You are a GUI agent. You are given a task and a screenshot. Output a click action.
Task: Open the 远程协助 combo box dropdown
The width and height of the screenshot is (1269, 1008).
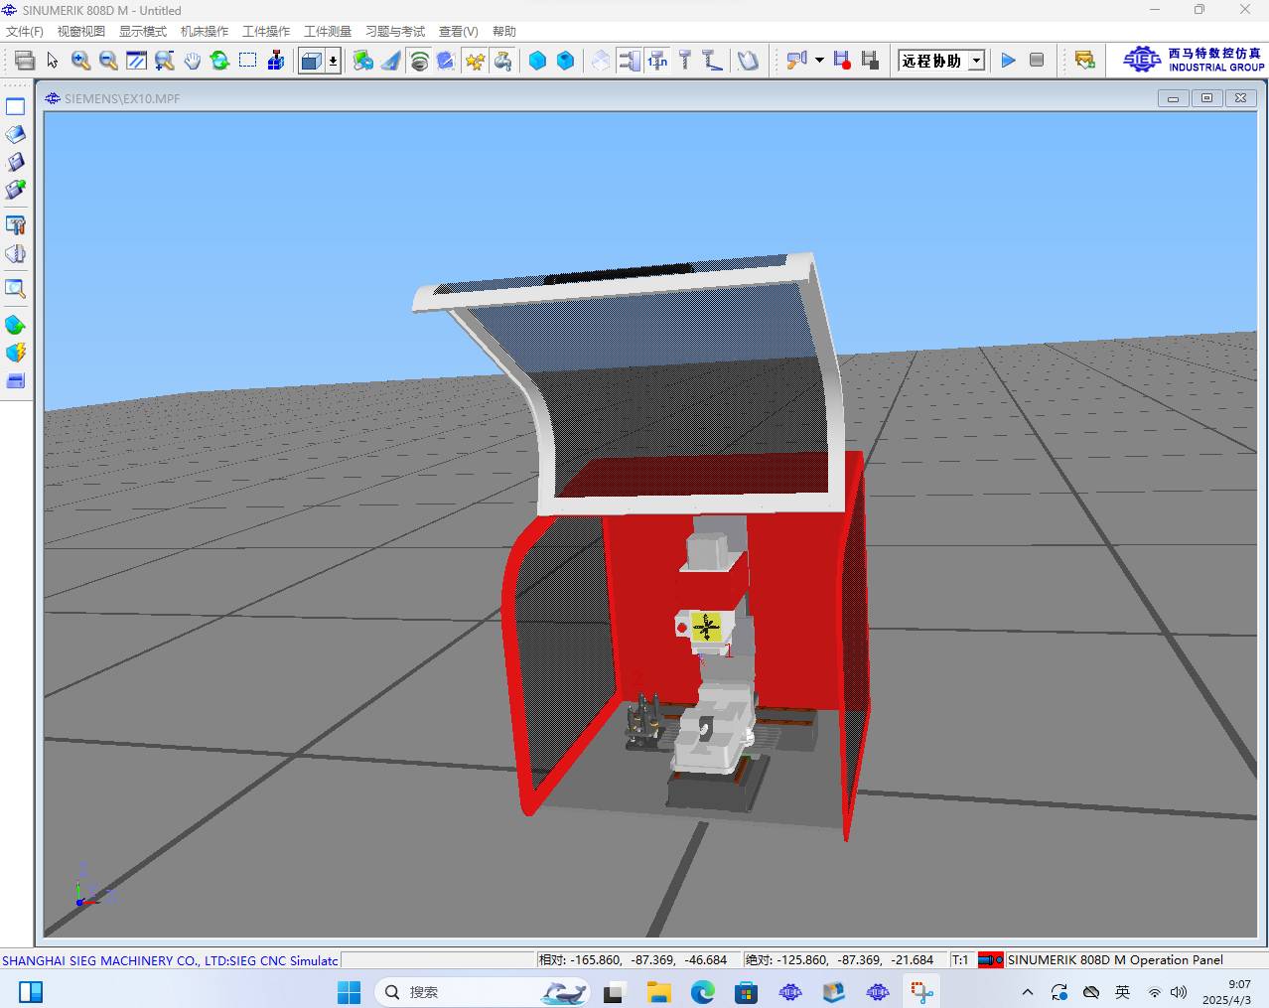click(x=976, y=61)
